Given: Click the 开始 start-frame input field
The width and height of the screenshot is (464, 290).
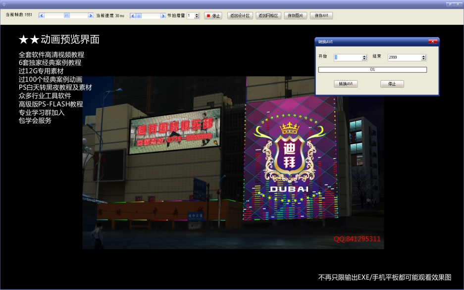Looking at the screenshot, I should [x=348, y=57].
